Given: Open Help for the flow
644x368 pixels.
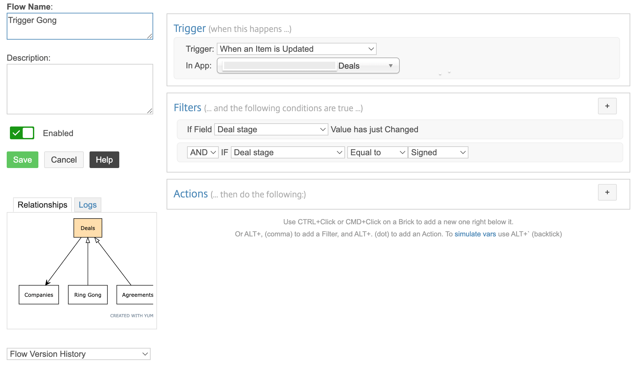Looking at the screenshot, I should point(104,160).
